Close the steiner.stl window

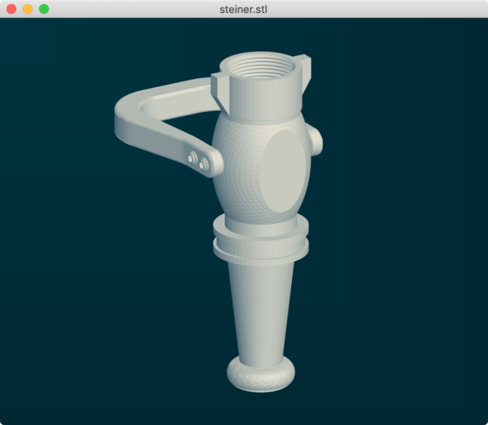[x=11, y=9]
